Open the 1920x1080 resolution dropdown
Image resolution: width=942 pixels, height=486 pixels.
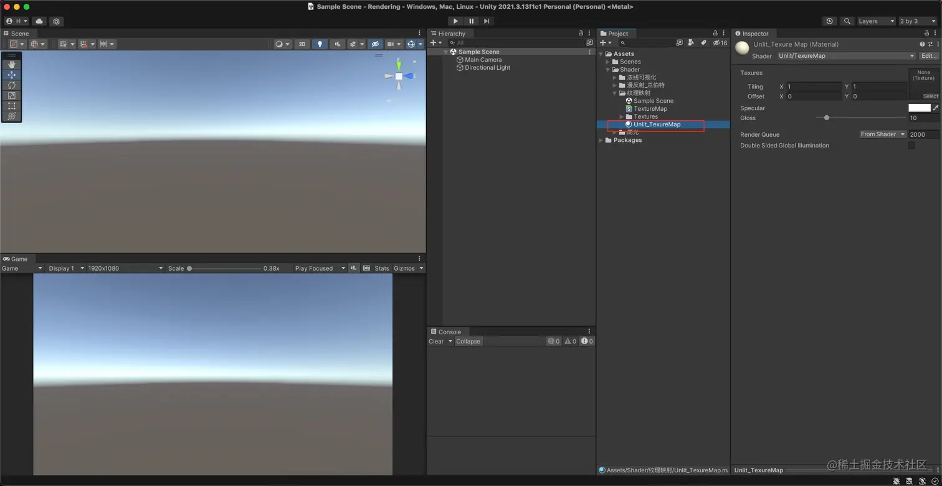(125, 268)
